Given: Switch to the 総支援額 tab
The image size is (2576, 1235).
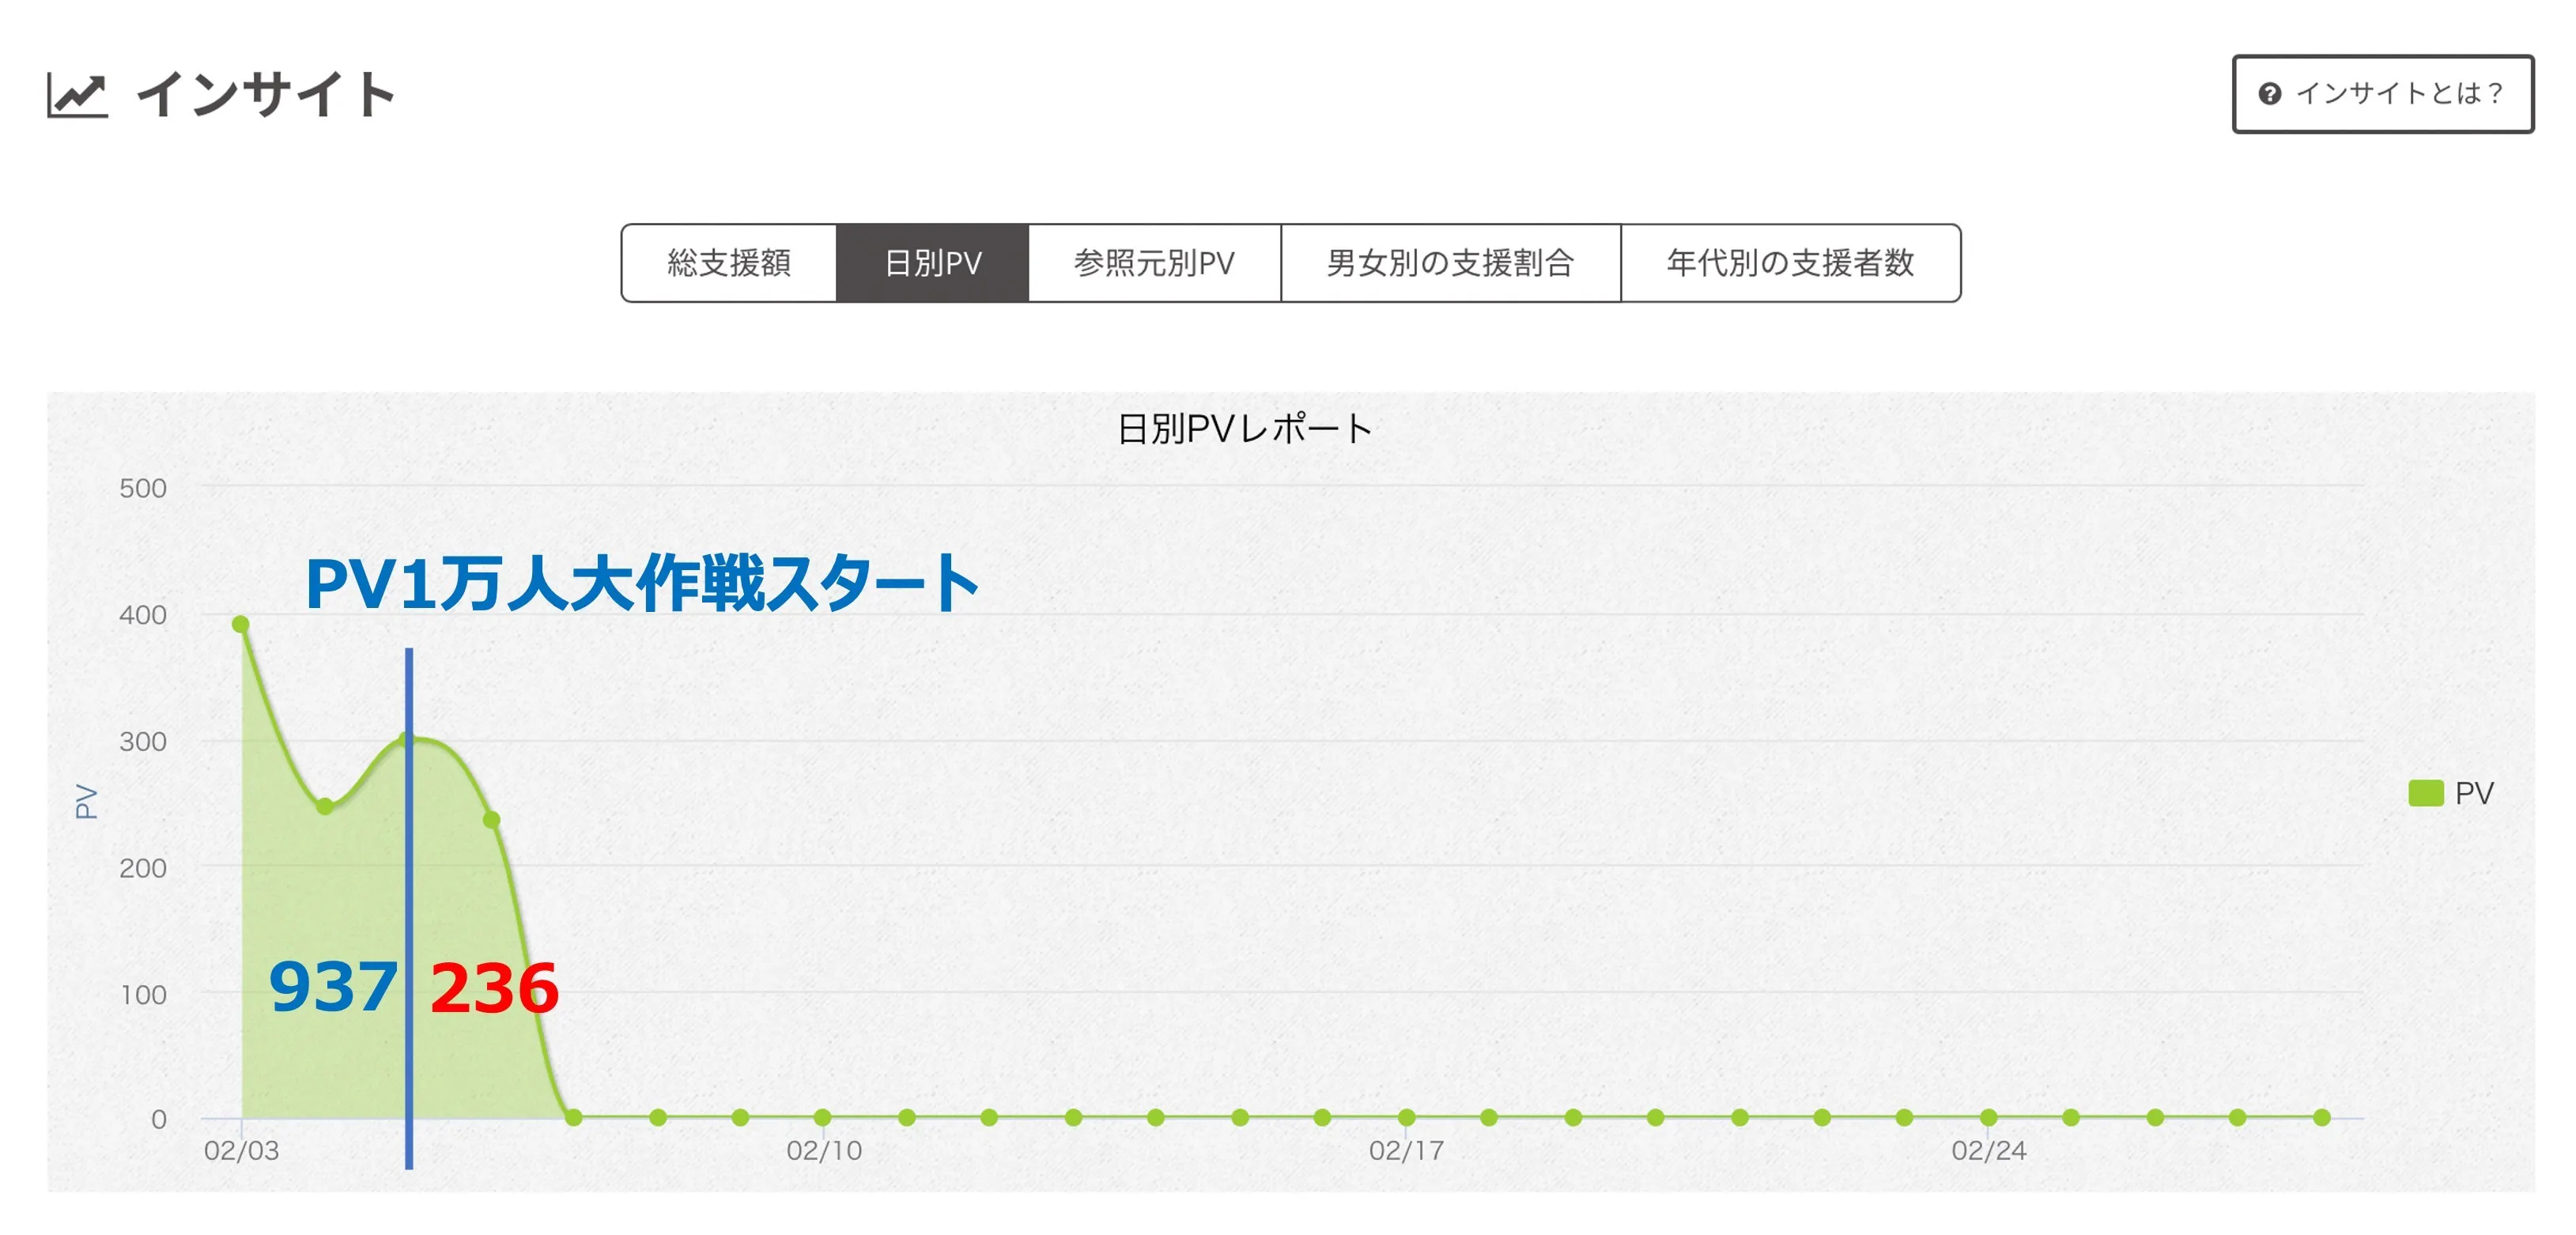Looking at the screenshot, I should (x=729, y=263).
